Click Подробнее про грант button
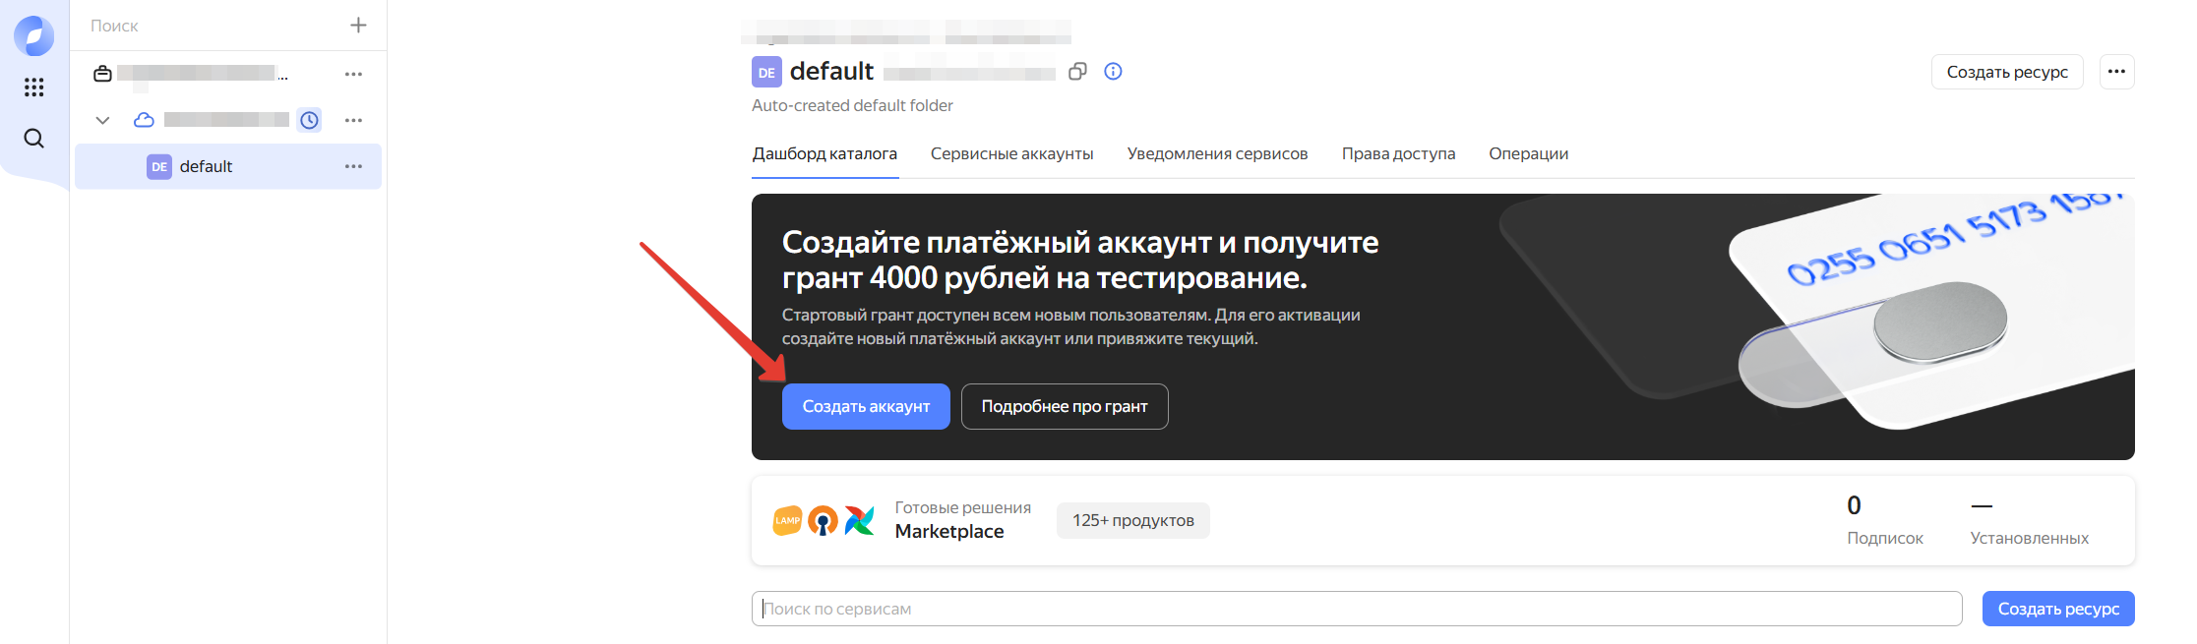The width and height of the screenshot is (2197, 644). [1064, 406]
